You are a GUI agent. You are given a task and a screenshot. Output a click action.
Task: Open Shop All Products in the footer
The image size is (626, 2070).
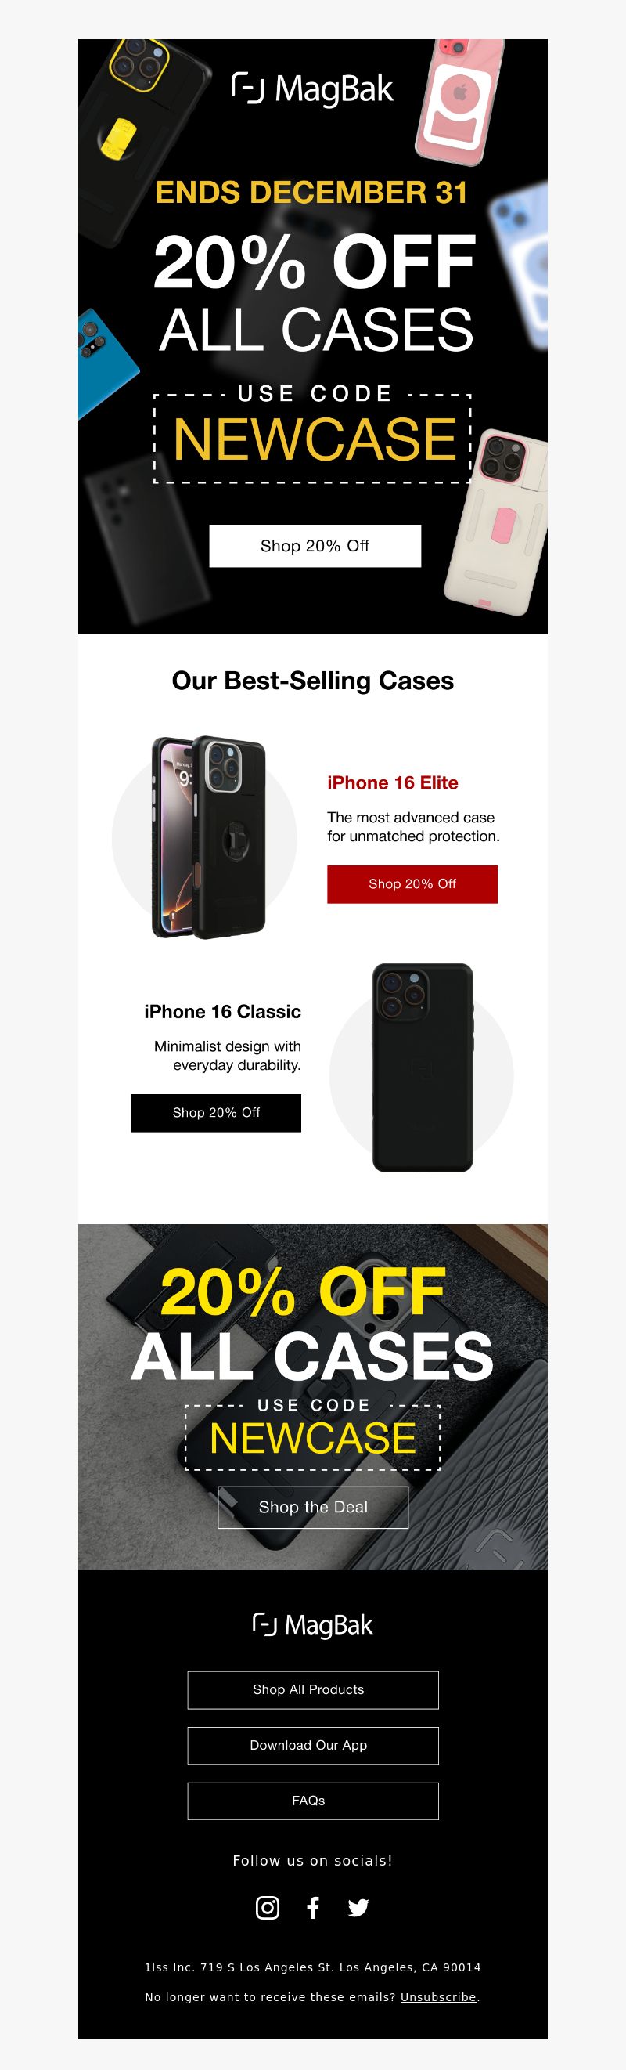click(313, 1690)
